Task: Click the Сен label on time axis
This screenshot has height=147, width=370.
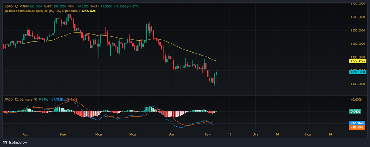Action: pyautogui.click(x=208, y=134)
